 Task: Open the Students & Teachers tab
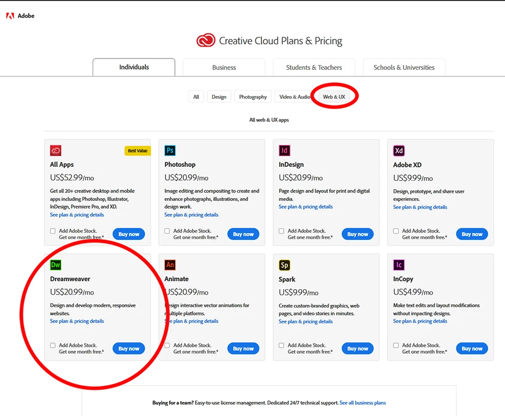314,67
